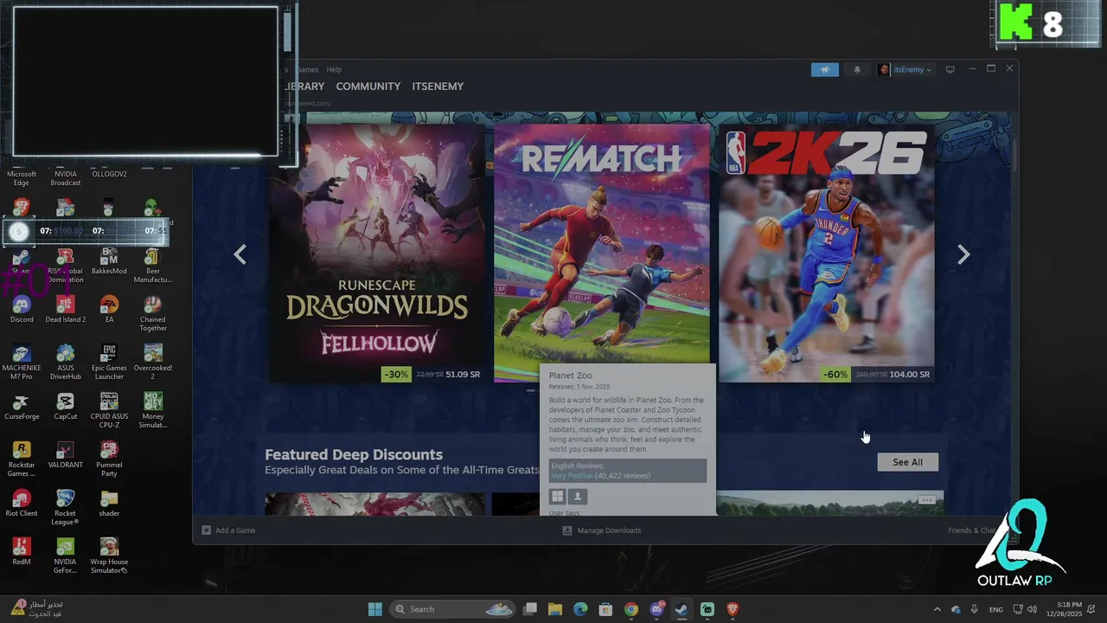Click the single-player icon in Planet Zoo tooltip

coord(579,496)
